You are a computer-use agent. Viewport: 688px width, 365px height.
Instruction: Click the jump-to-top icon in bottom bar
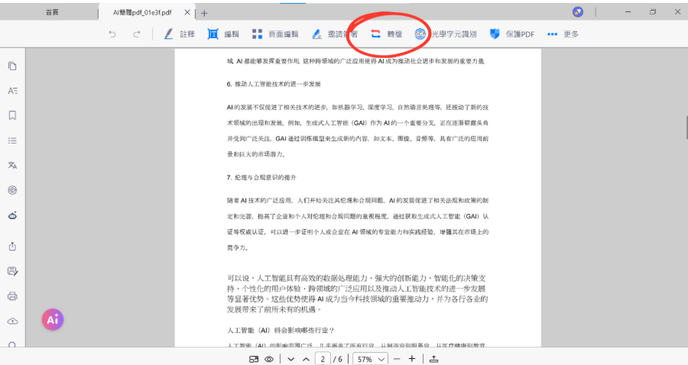pos(433,359)
